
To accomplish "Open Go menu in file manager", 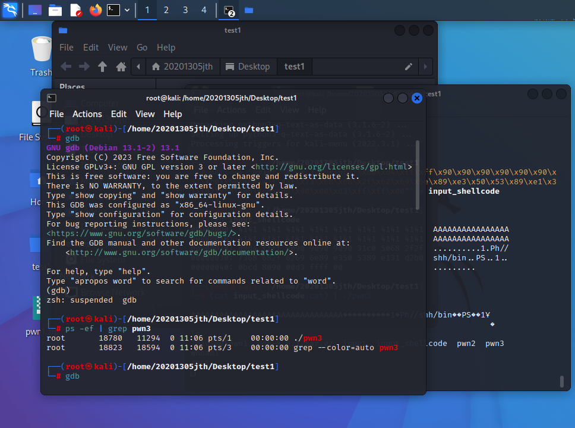I will 142,48.
